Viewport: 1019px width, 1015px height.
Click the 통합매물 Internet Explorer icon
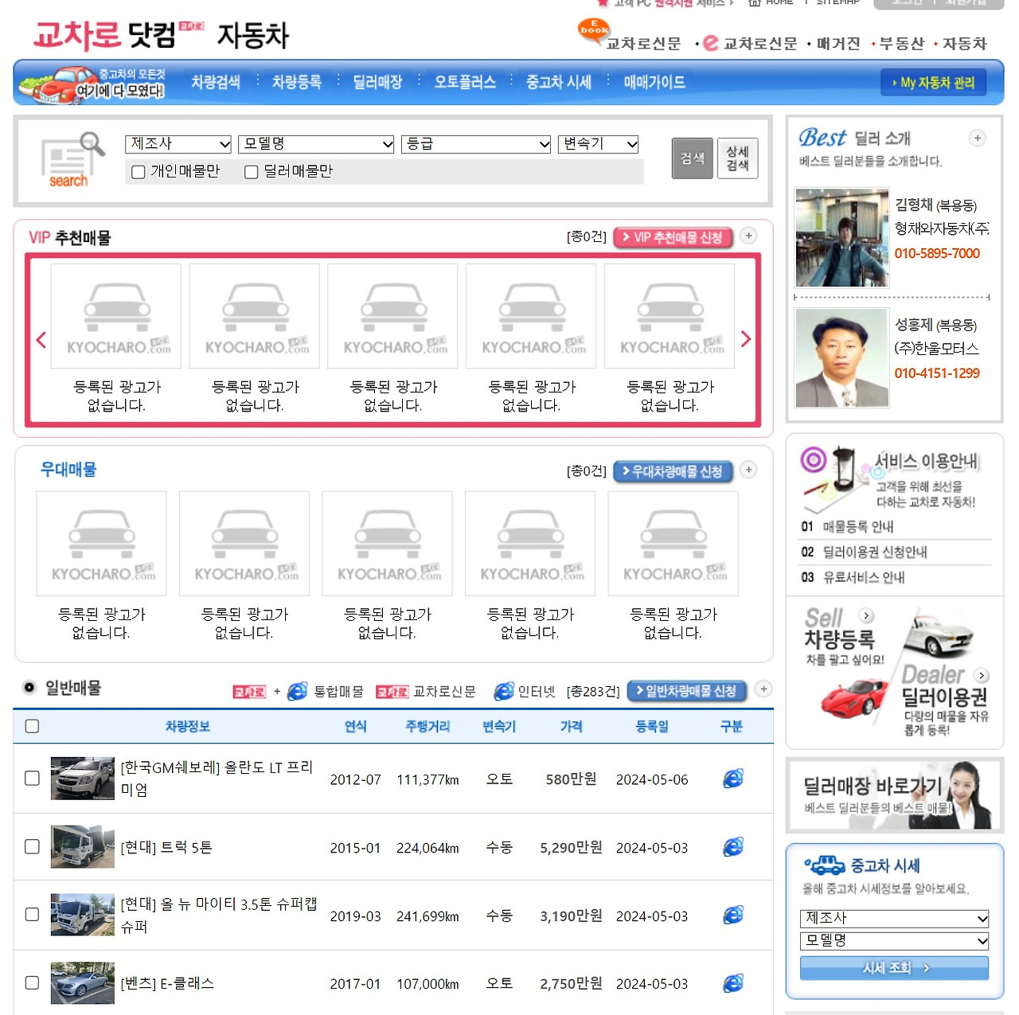click(x=297, y=691)
